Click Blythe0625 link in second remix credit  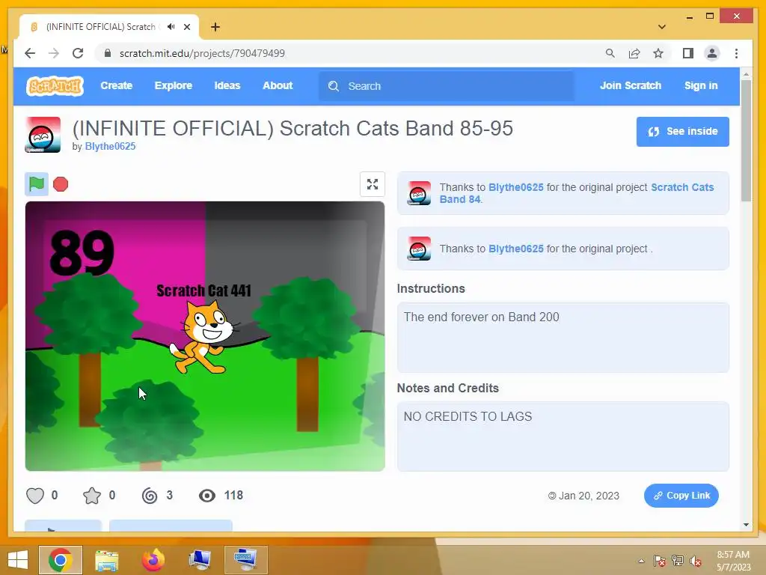pos(516,249)
